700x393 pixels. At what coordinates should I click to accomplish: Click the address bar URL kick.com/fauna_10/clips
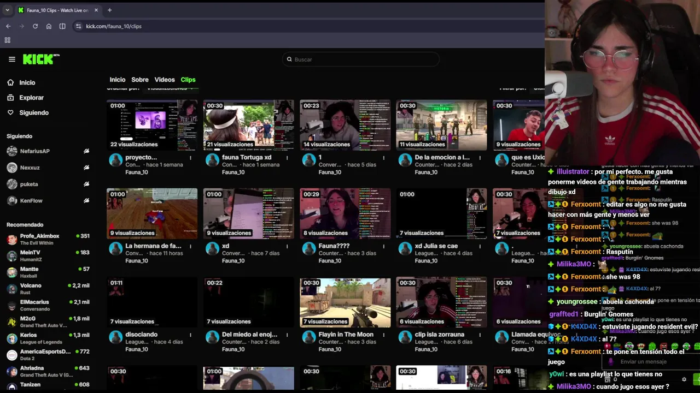tap(114, 26)
